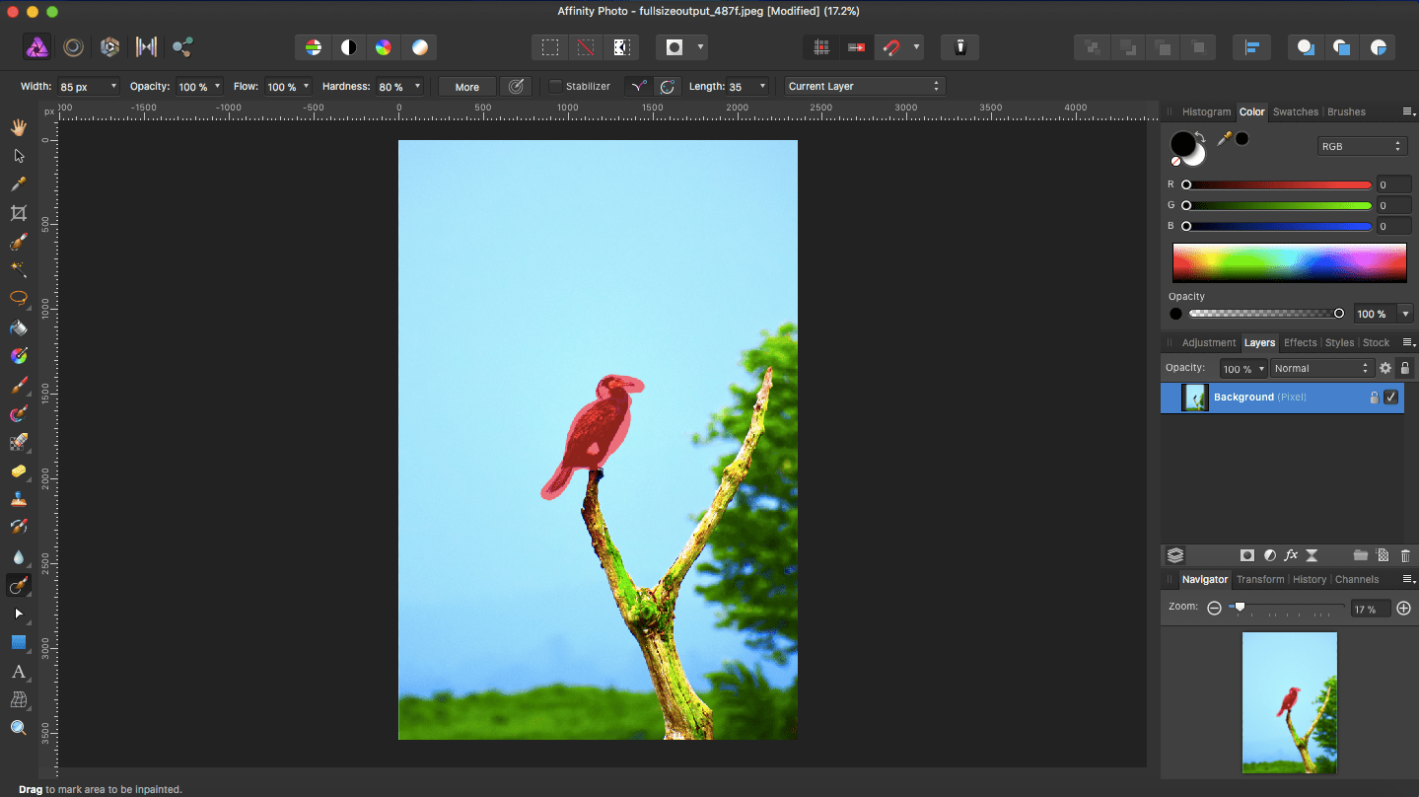
Task: Add a new pixel layer icon
Action: point(1383,556)
